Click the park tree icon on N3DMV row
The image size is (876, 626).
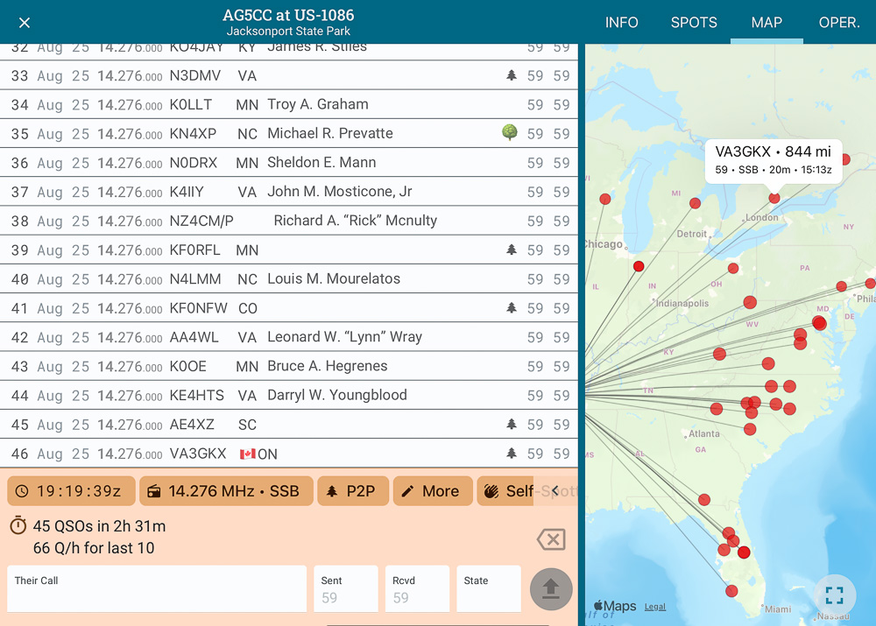[x=512, y=76]
